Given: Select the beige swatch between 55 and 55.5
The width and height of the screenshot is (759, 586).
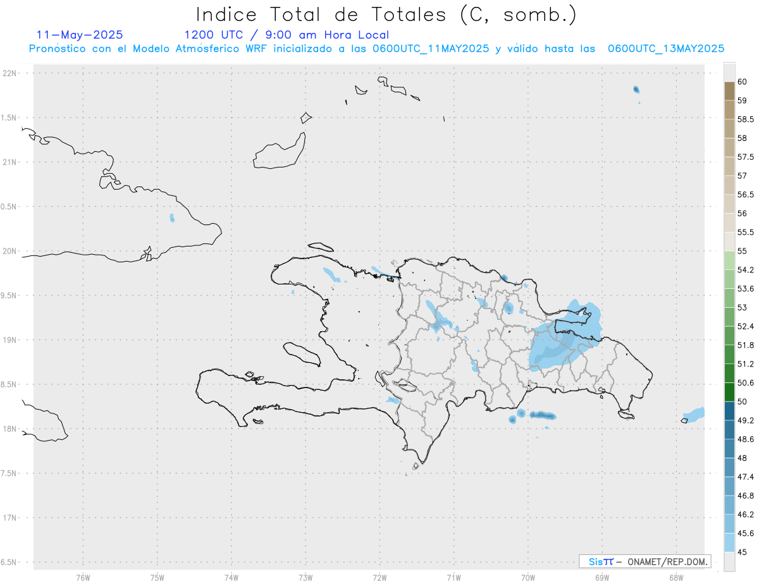Looking at the screenshot, I should tap(729, 241).
